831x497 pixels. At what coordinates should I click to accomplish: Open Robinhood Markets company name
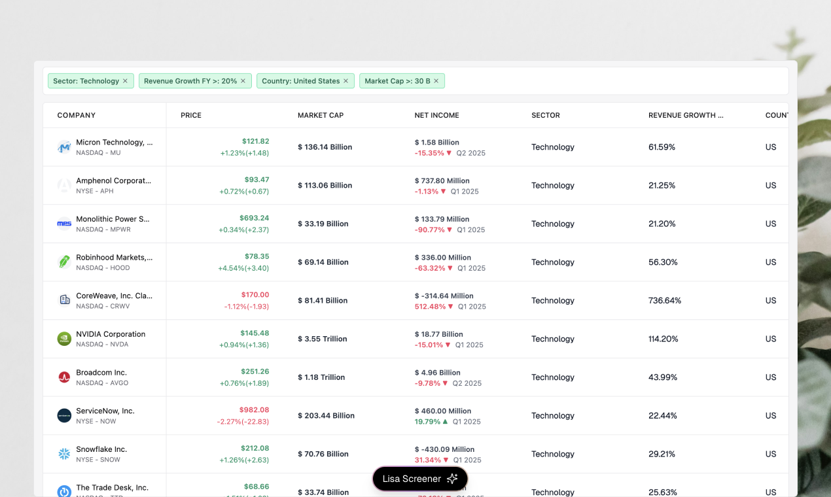coord(115,258)
